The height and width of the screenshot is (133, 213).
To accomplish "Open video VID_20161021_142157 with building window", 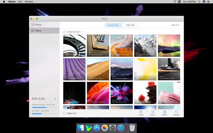I will point(98,45).
